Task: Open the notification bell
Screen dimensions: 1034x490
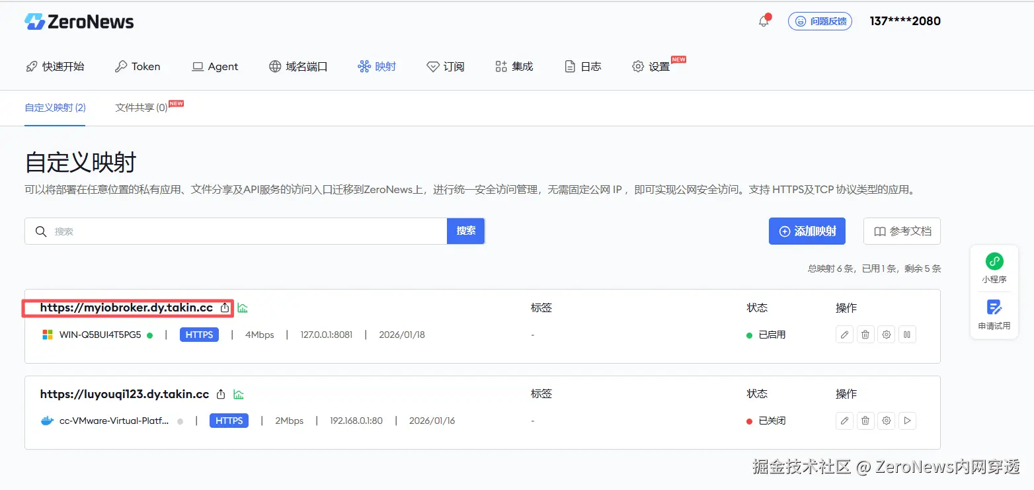Action: [x=764, y=21]
